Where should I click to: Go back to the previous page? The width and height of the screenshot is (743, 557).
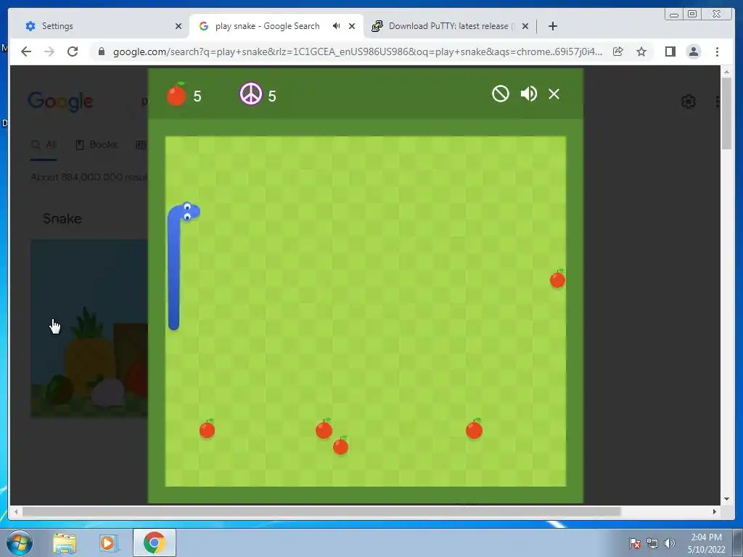(x=26, y=51)
